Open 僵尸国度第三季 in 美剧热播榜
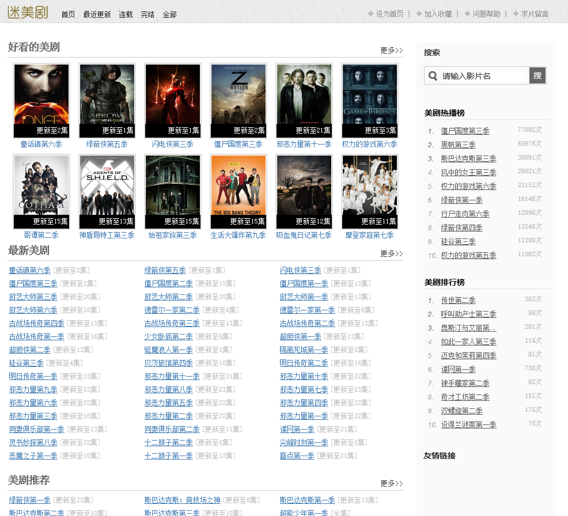This screenshot has width=568, height=516. 465,131
